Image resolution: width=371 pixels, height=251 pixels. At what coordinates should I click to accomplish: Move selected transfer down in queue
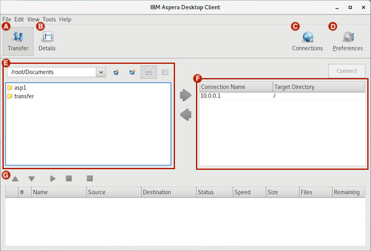pyautogui.click(x=32, y=178)
